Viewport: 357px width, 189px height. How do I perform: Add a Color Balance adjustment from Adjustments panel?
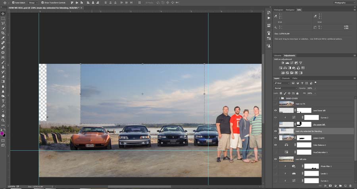click(x=285, y=68)
